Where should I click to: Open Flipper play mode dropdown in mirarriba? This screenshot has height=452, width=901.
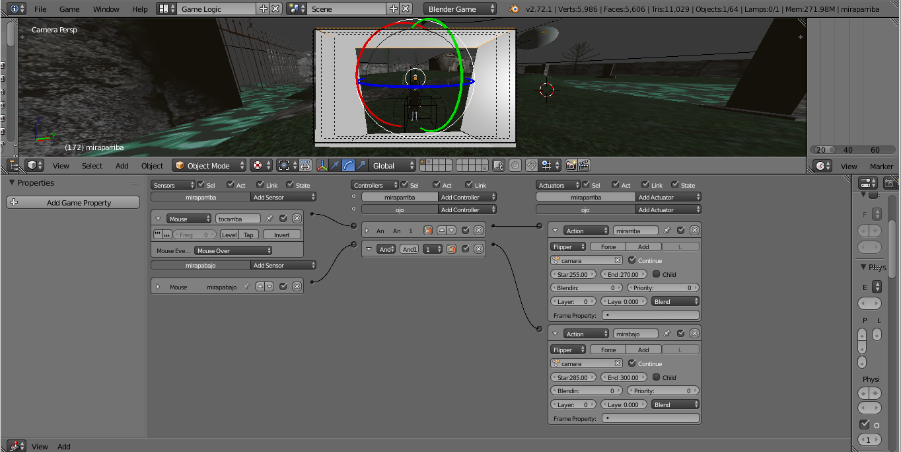568,246
